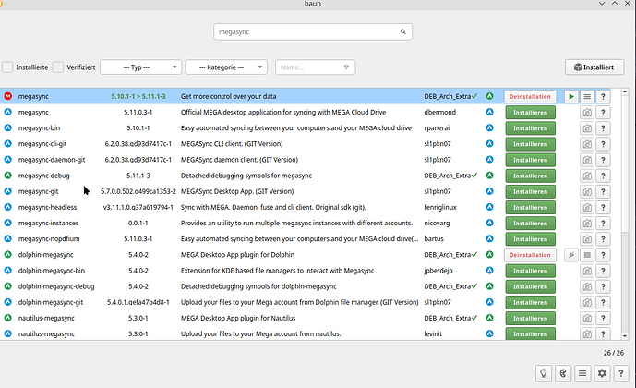Click the Installiert button
The width and height of the screenshot is (636, 388).
click(x=594, y=67)
